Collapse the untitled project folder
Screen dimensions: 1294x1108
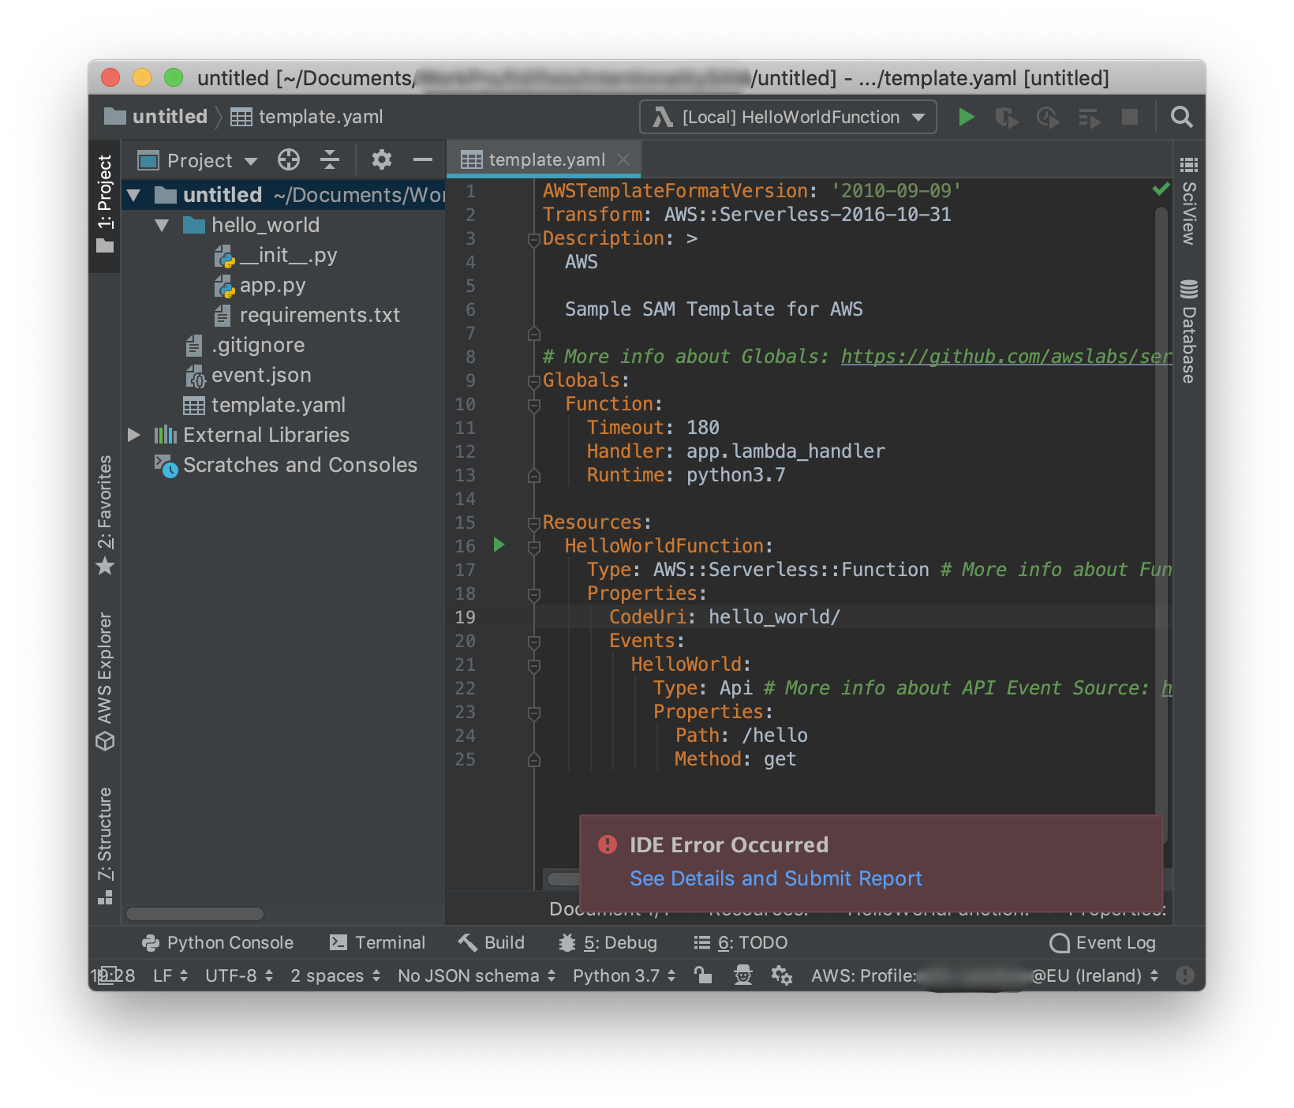point(134,195)
